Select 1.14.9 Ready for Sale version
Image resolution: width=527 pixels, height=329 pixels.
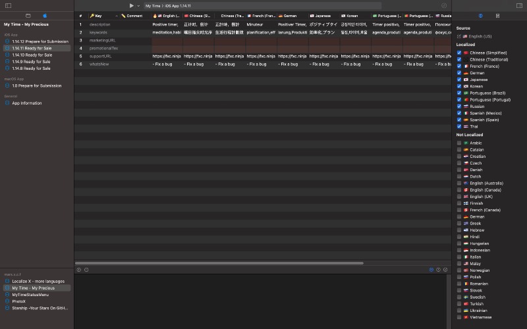coord(31,62)
